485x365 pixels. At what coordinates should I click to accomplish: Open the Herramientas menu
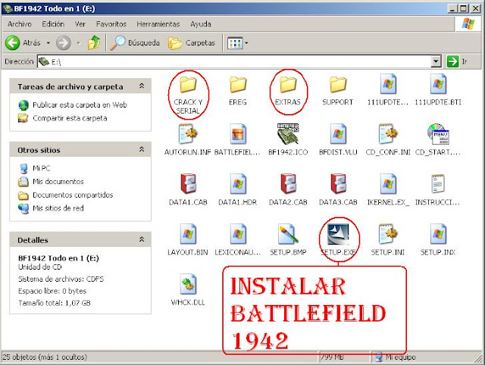click(158, 23)
